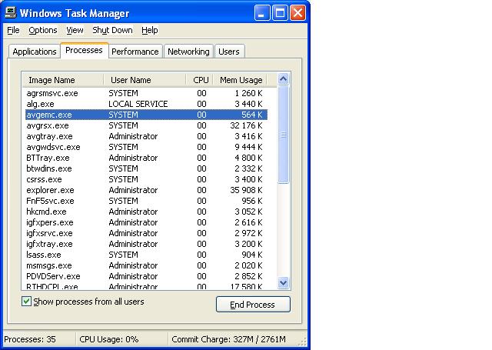The width and height of the screenshot is (492, 350).
Task: Select the highlighted avgemc.exe process
Action: [x=146, y=115]
